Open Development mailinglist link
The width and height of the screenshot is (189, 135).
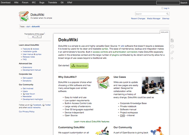[33, 99]
